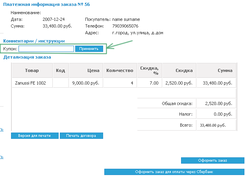Open Версия для печати
The image size is (246, 177).
point(35,136)
